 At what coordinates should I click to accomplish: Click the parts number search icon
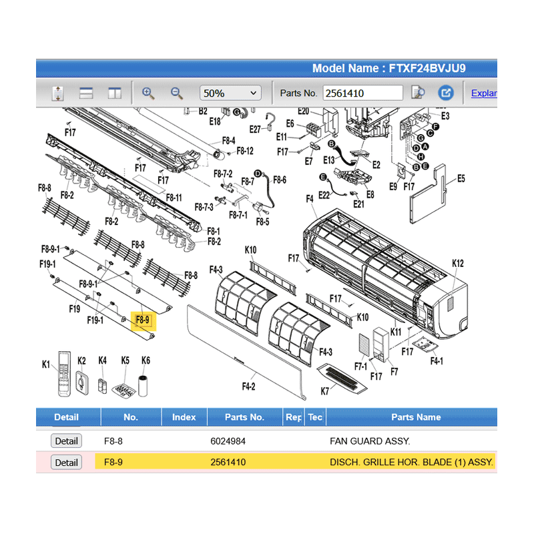tap(419, 93)
